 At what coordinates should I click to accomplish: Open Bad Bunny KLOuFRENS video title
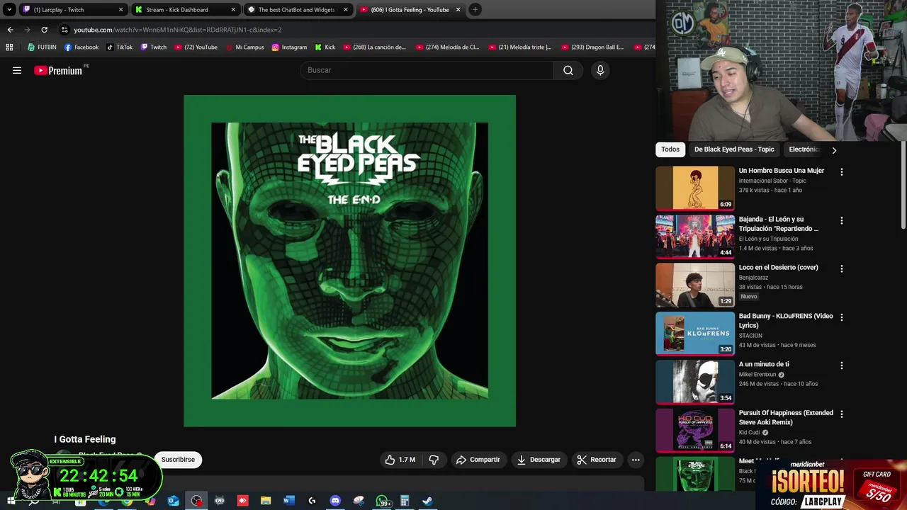pyautogui.click(x=786, y=320)
